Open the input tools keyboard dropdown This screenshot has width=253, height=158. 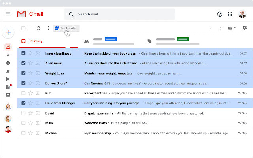pos(232,28)
